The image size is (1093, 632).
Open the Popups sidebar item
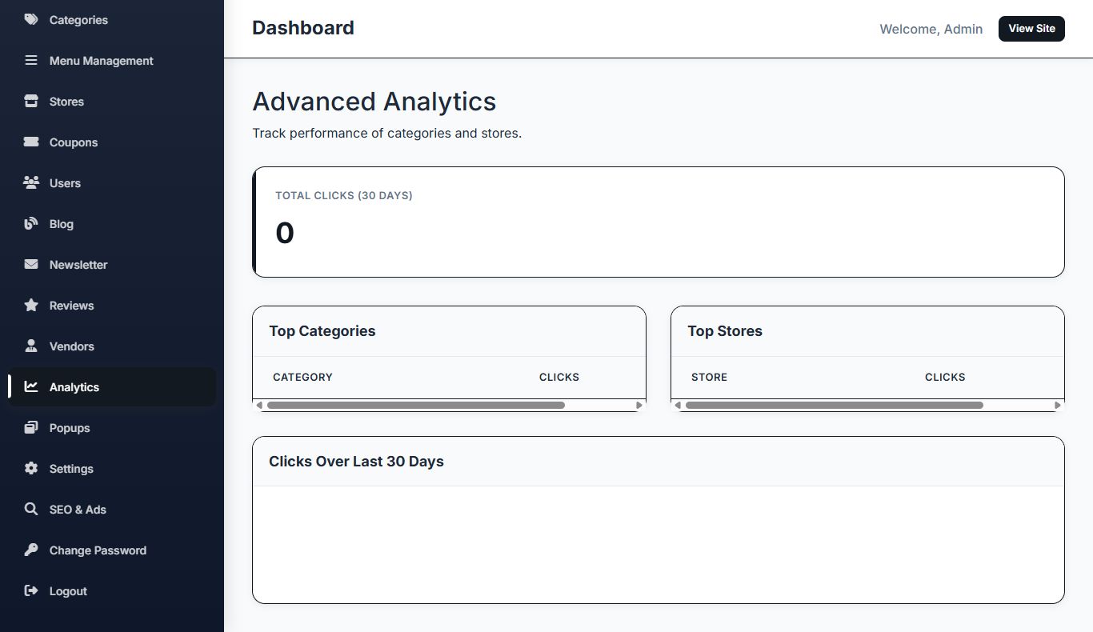point(69,428)
